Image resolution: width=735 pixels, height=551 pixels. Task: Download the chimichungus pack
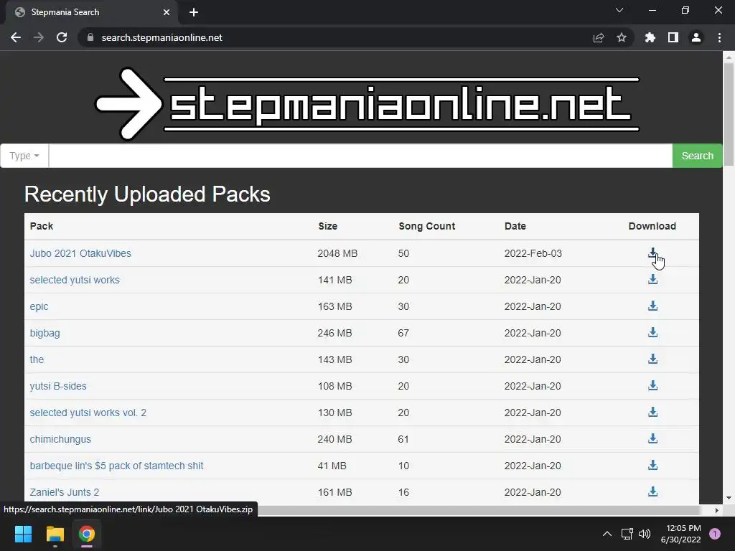click(652, 438)
